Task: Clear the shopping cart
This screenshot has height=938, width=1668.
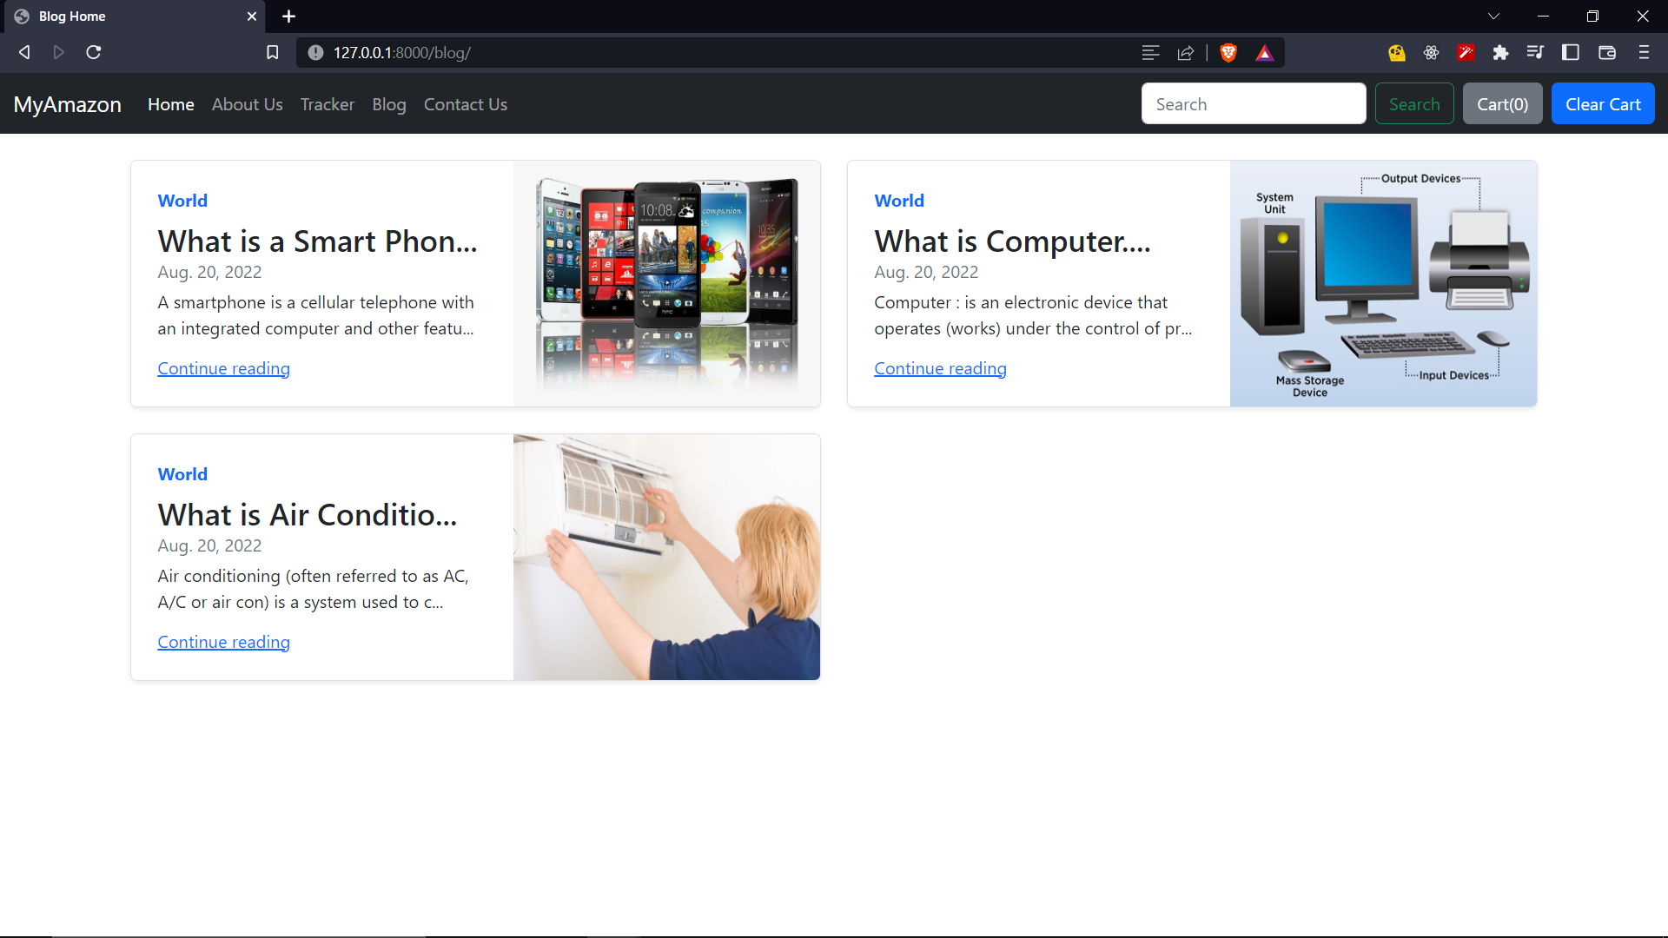Action: click(1602, 103)
